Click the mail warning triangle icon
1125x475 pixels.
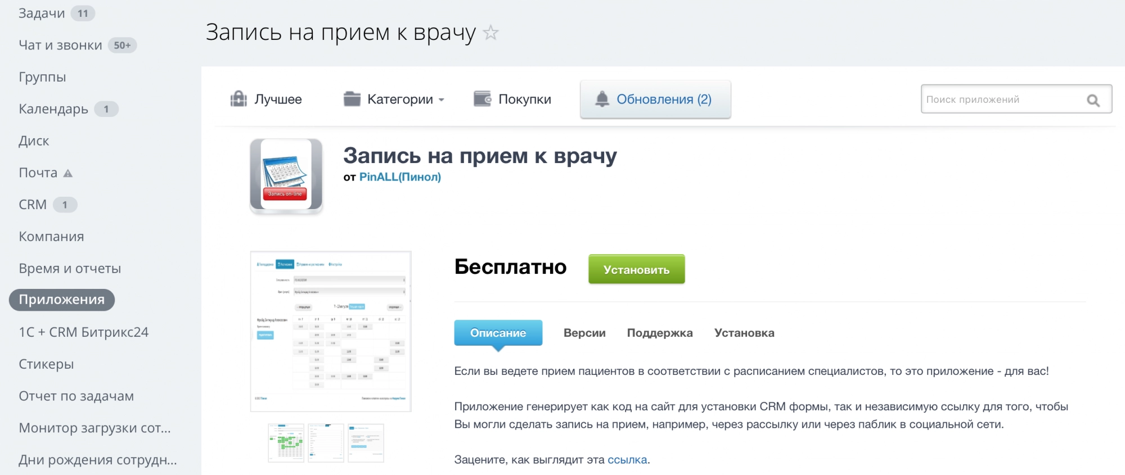68,173
